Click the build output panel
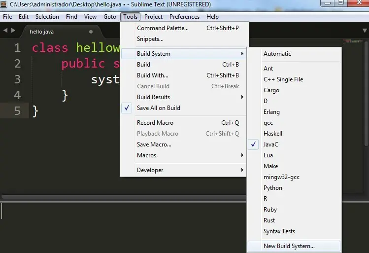This screenshot has width=369, height=253. [x=122, y=227]
